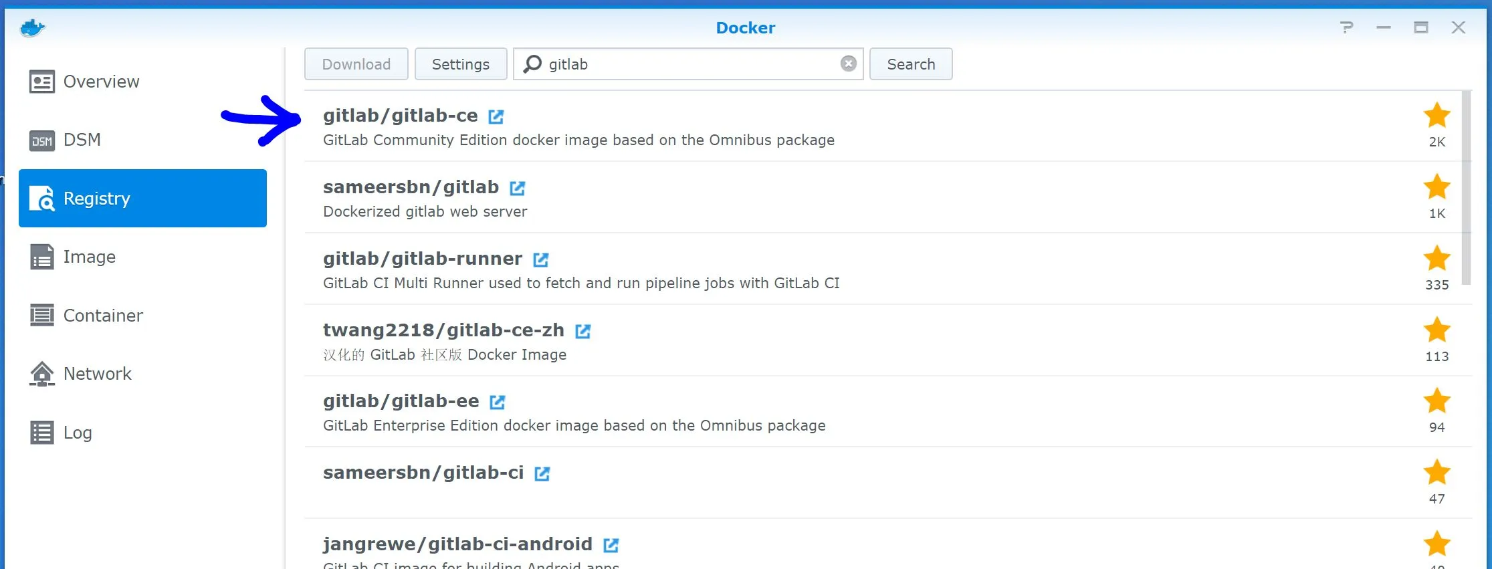Image resolution: width=1492 pixels, height=569 pixels.
Task: Select the gitlab/gitlab-ee image name
Action: (x=401, y=401)
